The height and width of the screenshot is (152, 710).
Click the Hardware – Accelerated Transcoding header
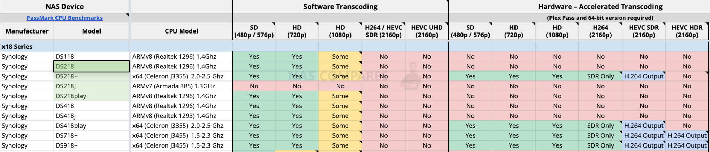(600, 7)
